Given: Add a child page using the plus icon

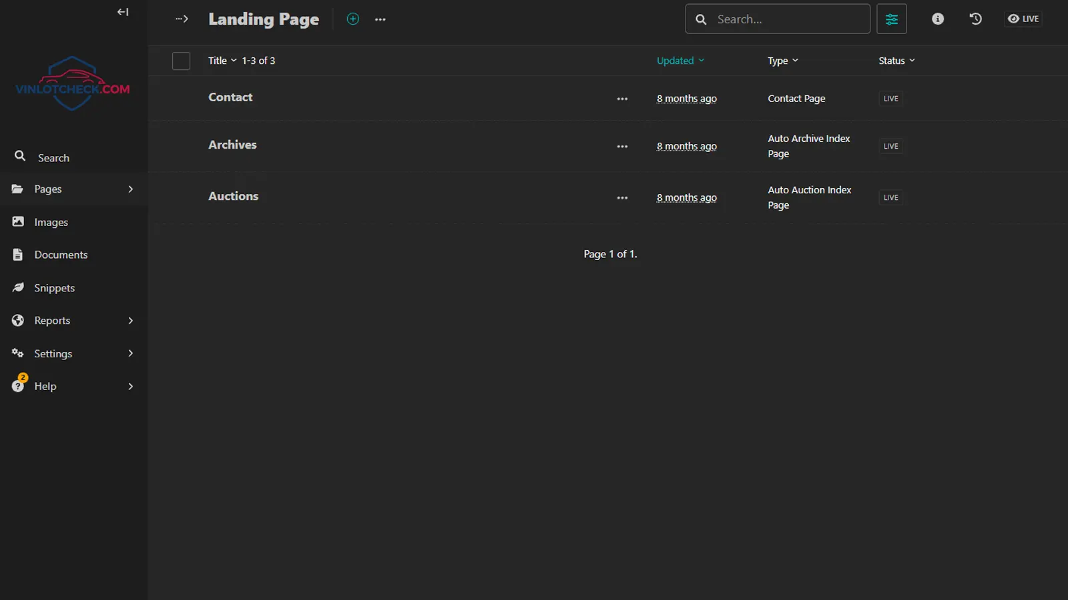Looking at the screenshot, I should point(352,19).
